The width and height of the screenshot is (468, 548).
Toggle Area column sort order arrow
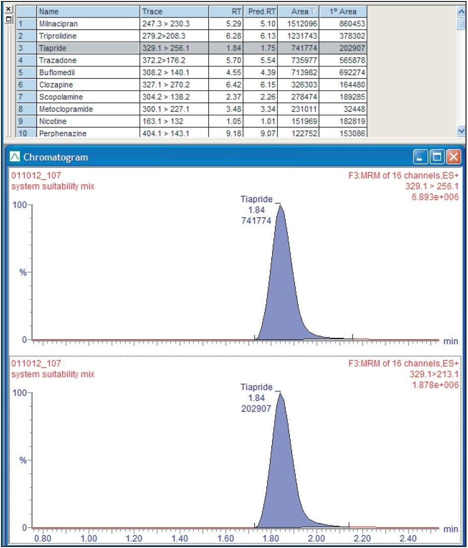coord(313,11)
